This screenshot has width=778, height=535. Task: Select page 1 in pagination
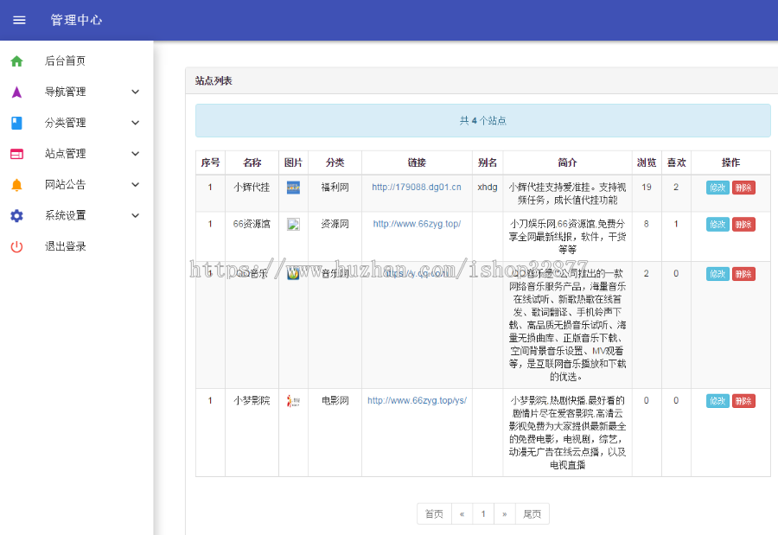tap(483, 513)
